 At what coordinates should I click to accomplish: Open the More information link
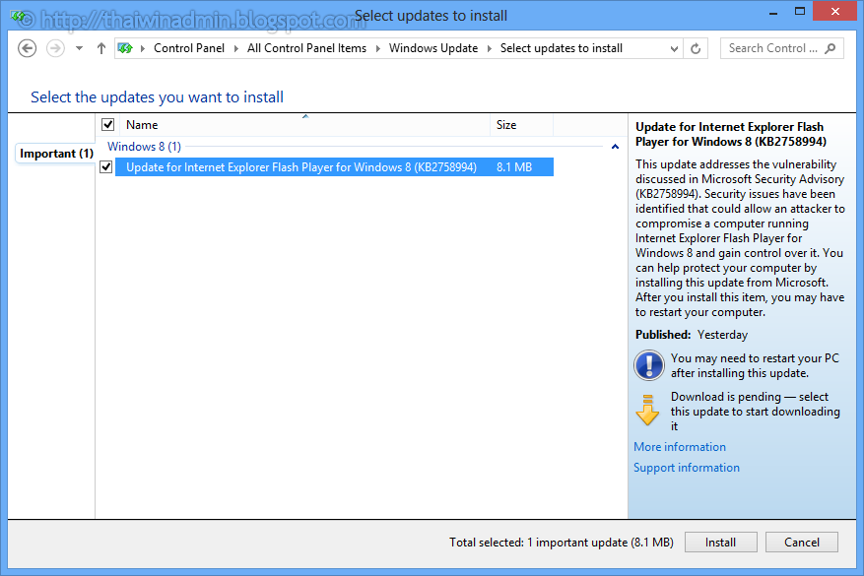click(x=680, y=447)
